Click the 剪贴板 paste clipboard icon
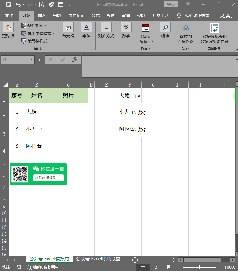238x271 pixels. (x=8, y=27)
